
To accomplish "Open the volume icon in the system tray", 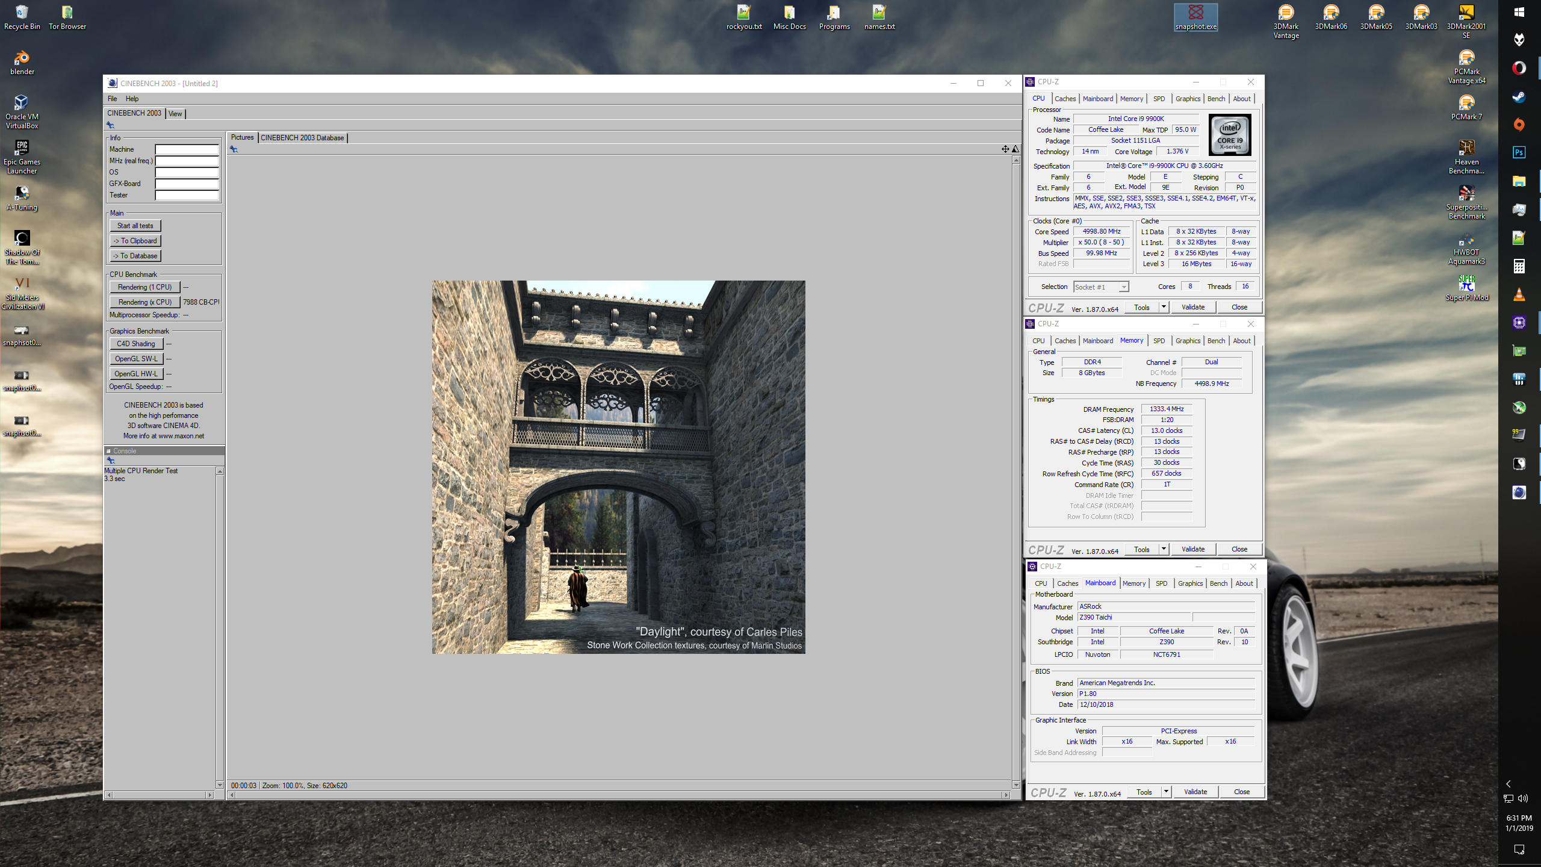I will click(x=1523, y=799).
